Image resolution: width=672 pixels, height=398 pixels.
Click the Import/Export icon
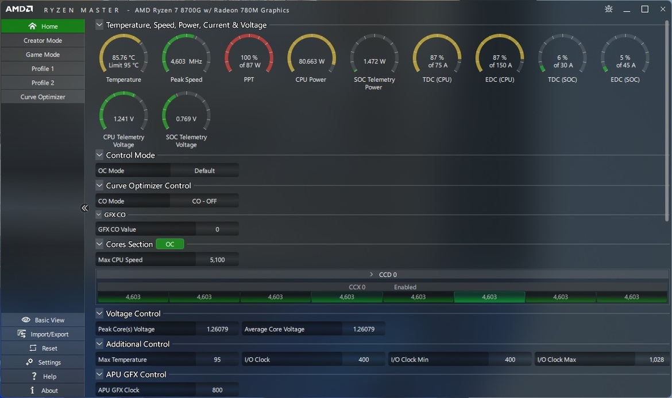[x=21, y=334]
